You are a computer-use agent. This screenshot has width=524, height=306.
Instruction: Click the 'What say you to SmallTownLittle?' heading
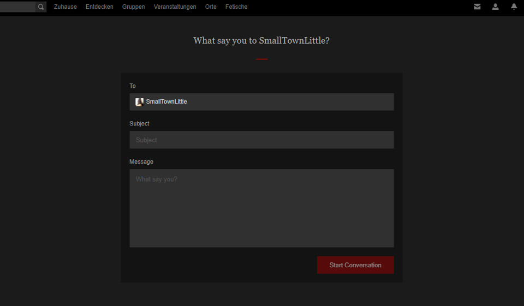(x=261, y=40)
